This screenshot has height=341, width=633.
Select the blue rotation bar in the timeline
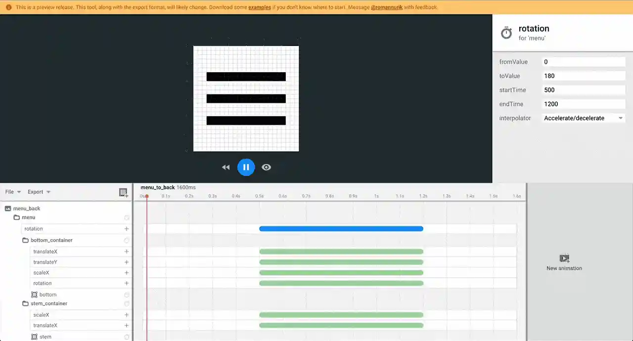pos(341,228)
